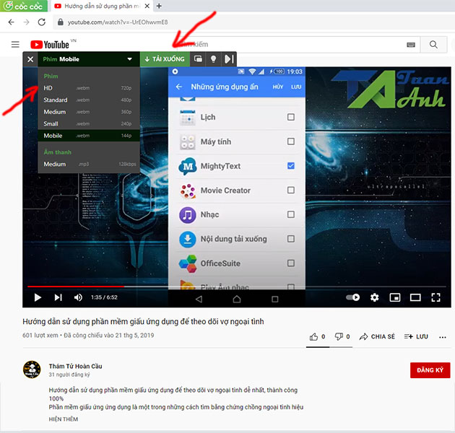Toggle the Nhạc checkbox
Viewport: 455px width, 433px height.
(291, 214)
